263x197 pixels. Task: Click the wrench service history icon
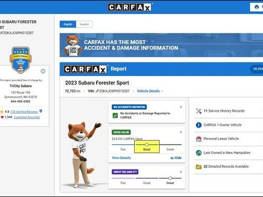199,111
